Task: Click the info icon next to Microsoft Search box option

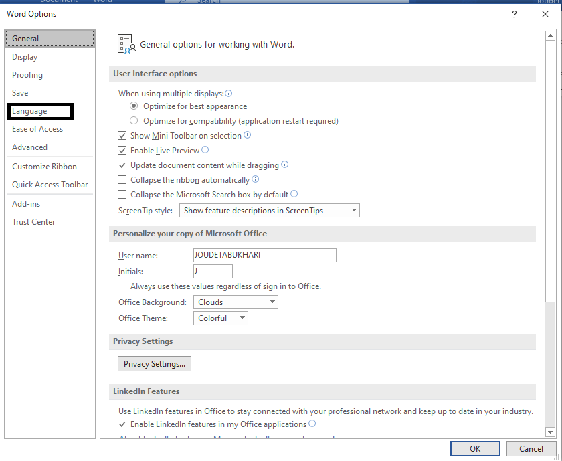Action: (x=294, y=194)
